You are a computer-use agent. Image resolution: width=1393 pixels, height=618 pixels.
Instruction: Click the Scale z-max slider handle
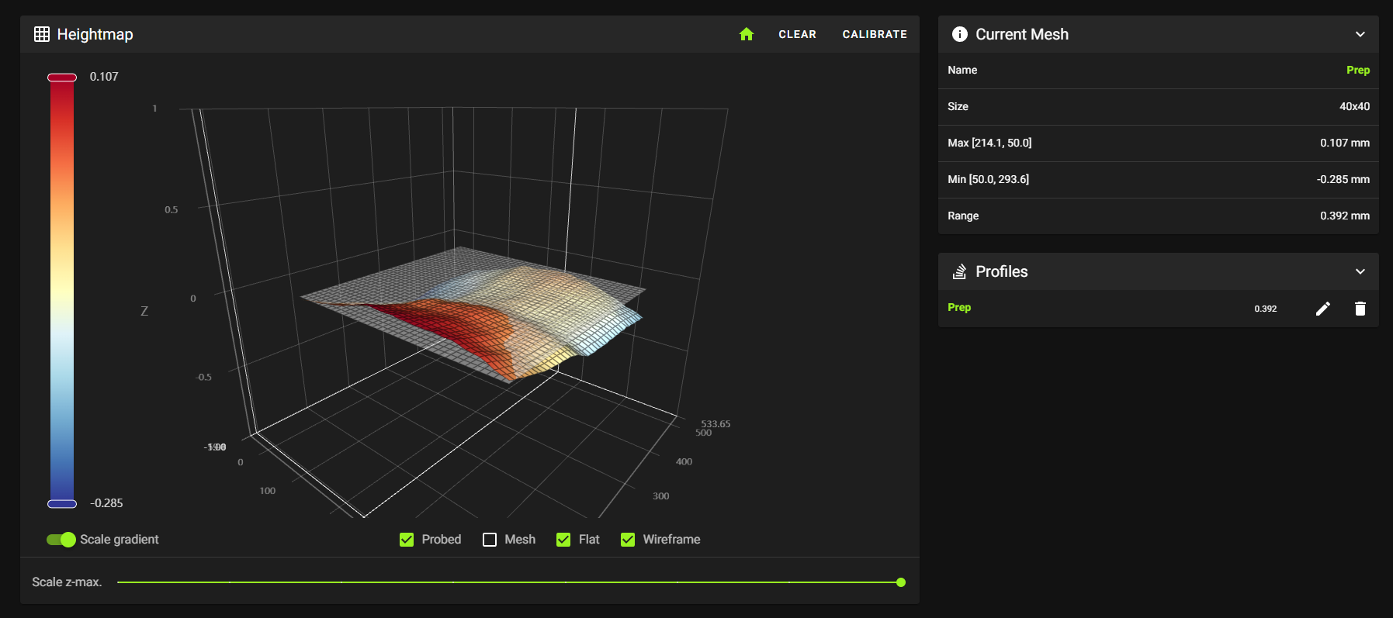900,582
